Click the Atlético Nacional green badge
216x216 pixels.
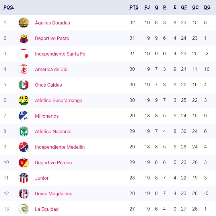[24, 131]
